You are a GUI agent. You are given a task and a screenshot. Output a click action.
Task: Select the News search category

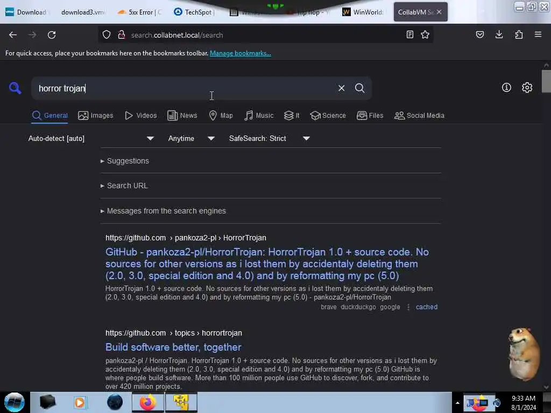[182, 116]
